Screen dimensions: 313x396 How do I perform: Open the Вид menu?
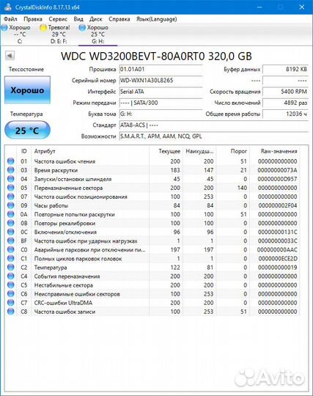click(x=78, y=19)
